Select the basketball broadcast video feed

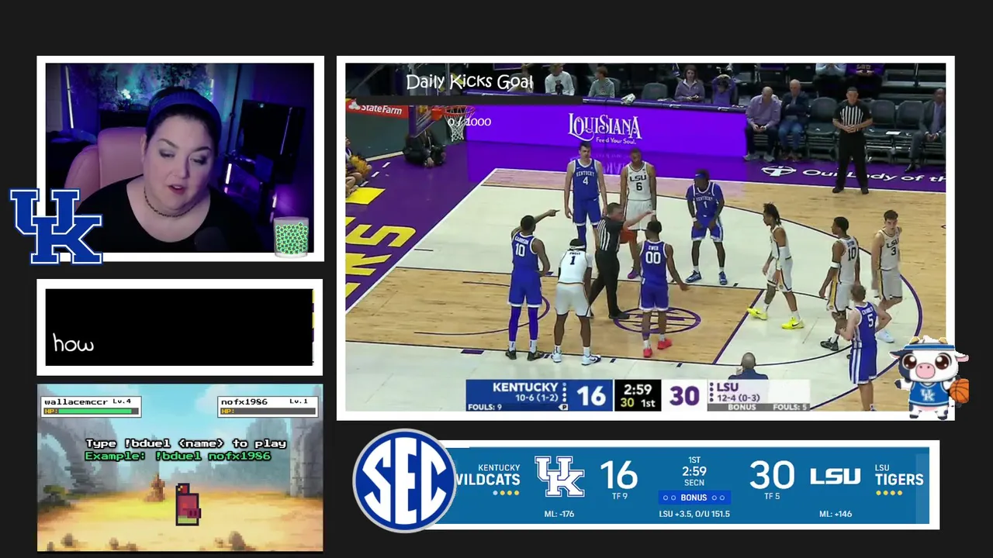point(645,237)
